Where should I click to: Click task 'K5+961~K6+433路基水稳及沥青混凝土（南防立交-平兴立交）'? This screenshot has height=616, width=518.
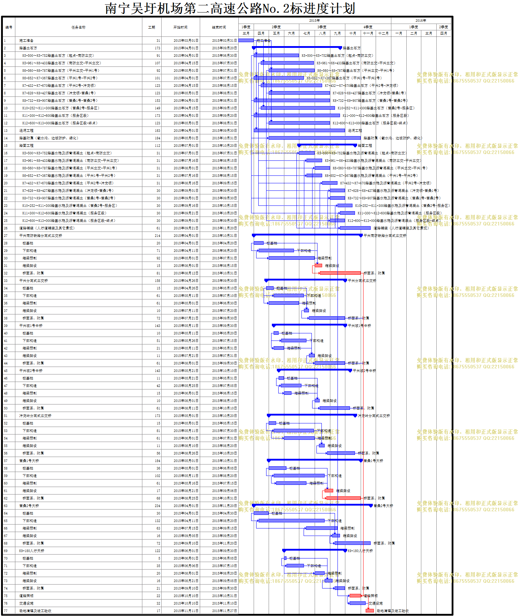[x=71, y=161]
